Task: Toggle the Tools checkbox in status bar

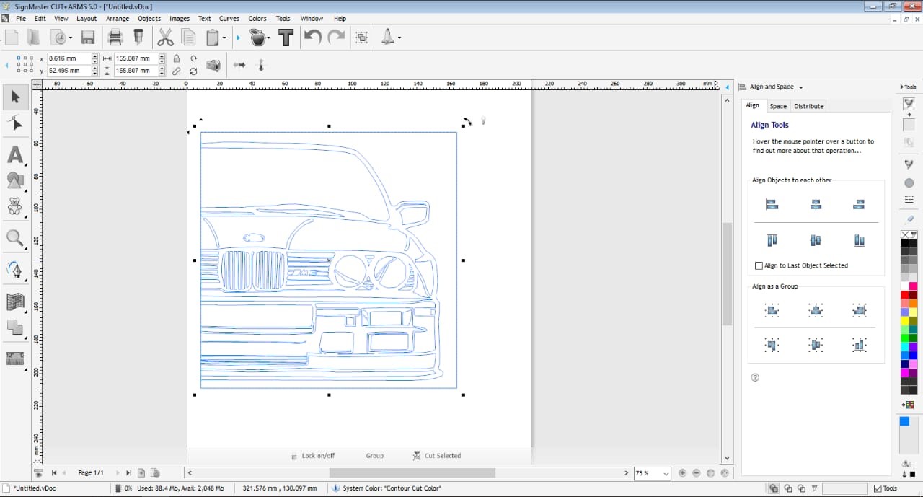Action: coord(878,488)
